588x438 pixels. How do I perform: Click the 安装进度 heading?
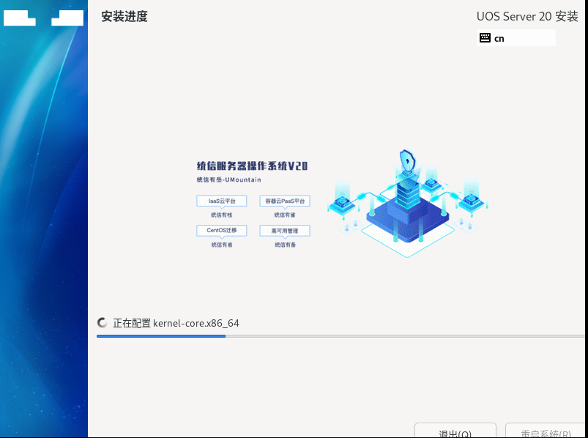(124, 17)
